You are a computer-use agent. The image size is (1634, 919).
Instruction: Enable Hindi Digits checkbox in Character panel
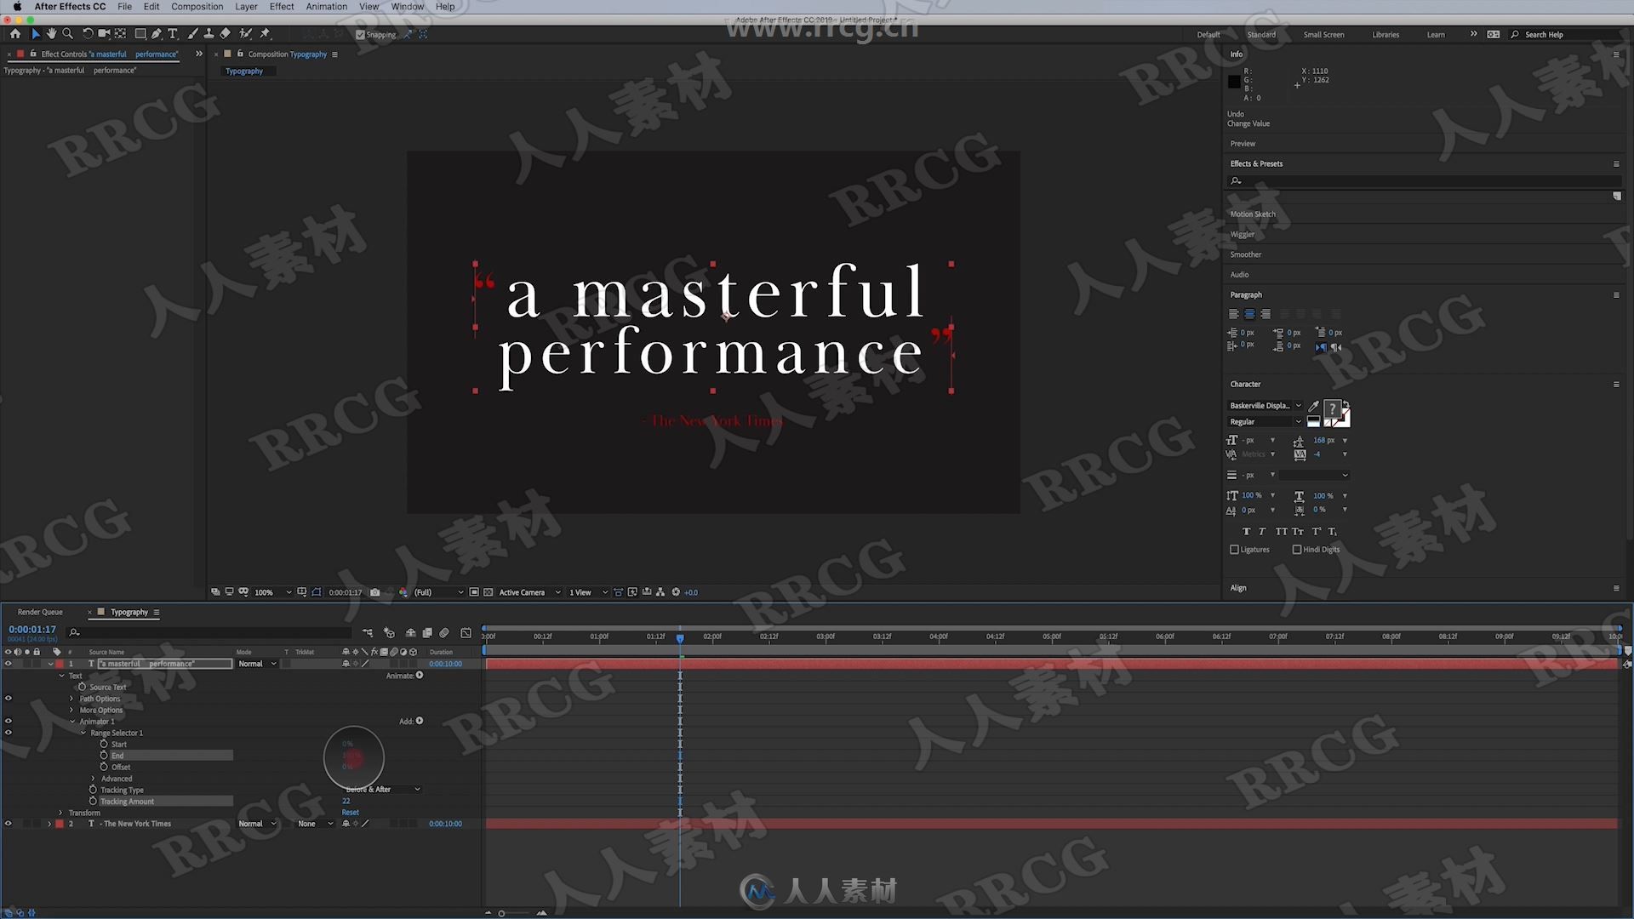pyautogui.click(x=1295, y=550)
